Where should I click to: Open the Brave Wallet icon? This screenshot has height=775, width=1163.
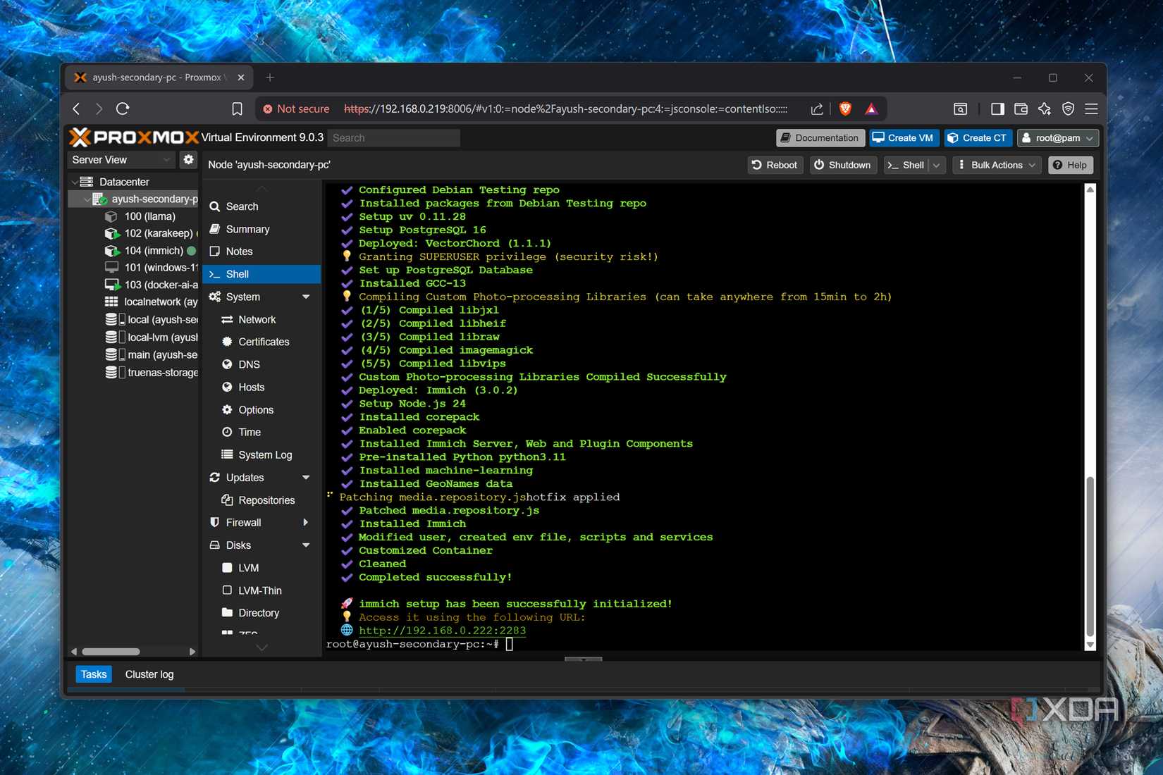(1021, 108)
